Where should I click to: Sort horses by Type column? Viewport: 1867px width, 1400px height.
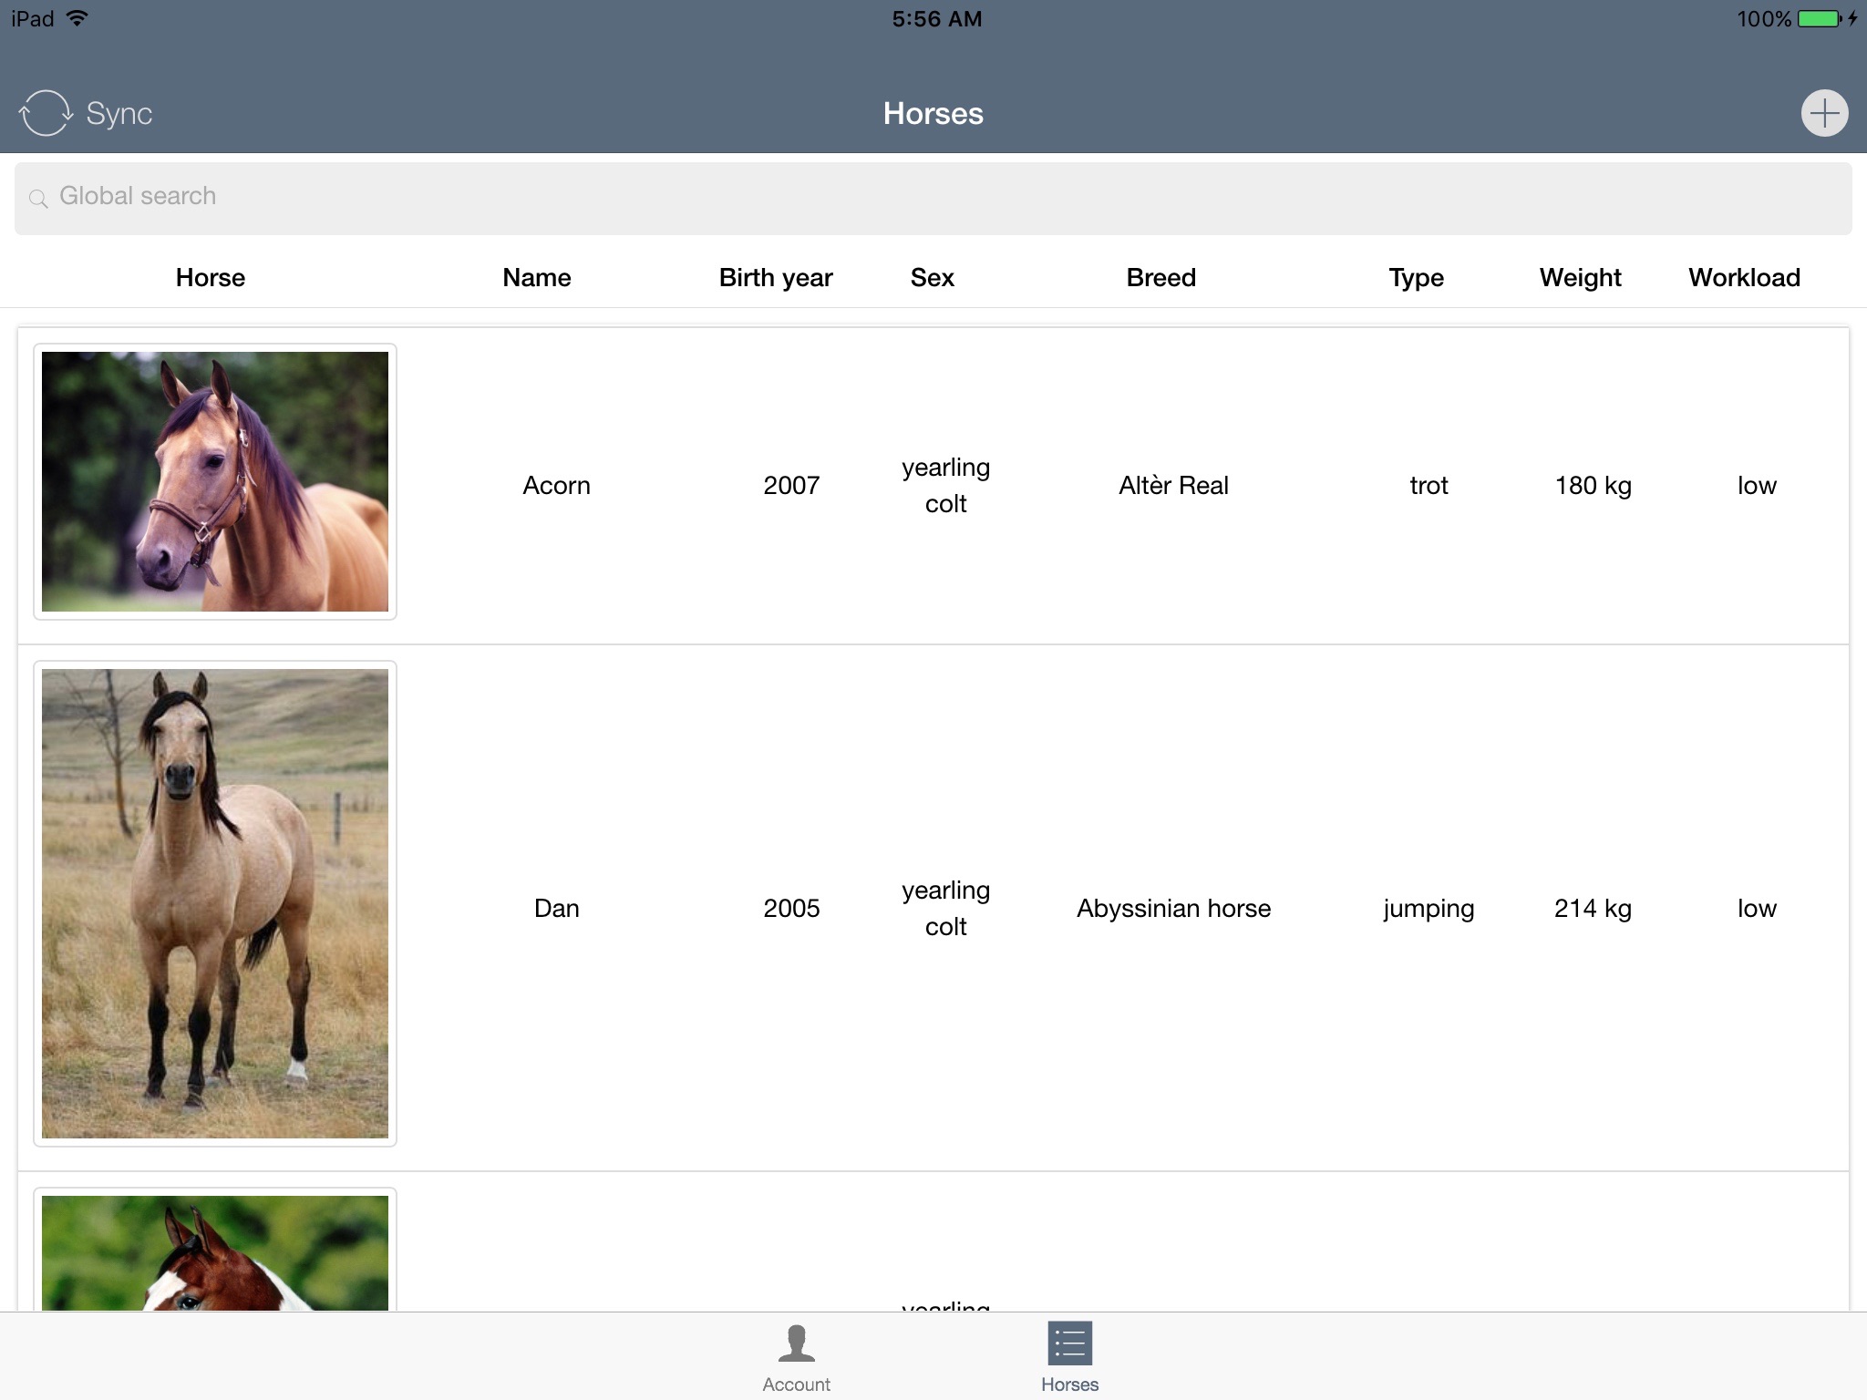(x=1414, y=278)
